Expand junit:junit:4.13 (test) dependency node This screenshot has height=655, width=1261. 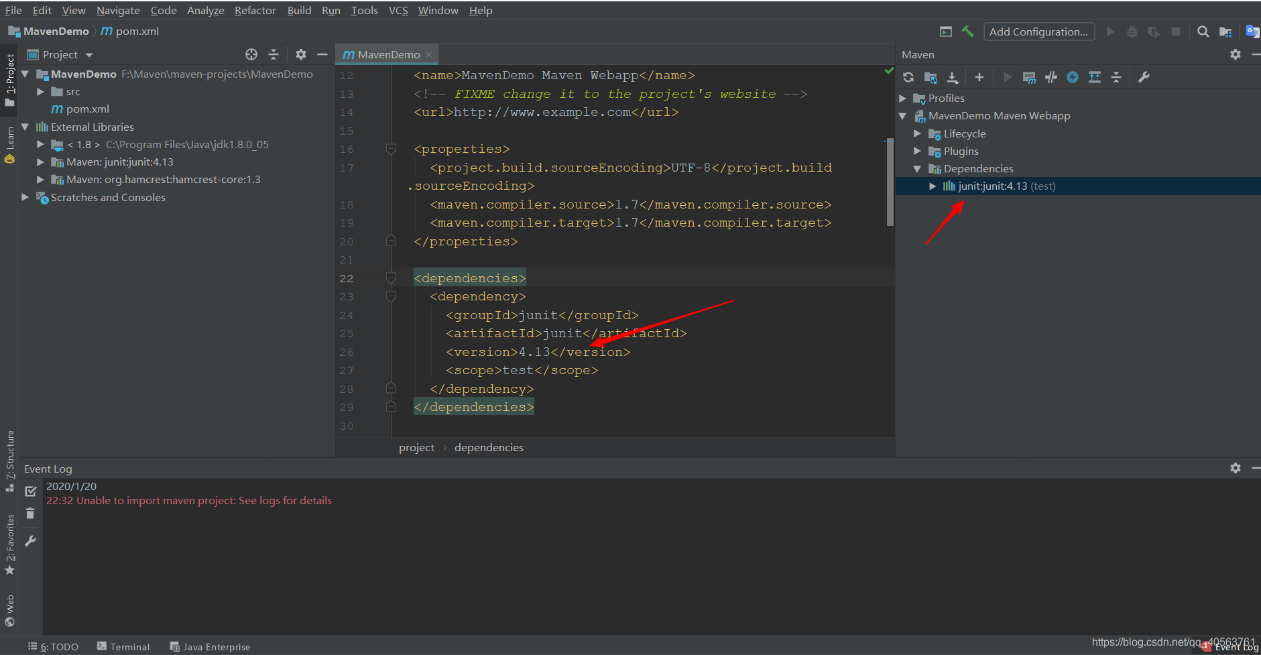(933, 186)
